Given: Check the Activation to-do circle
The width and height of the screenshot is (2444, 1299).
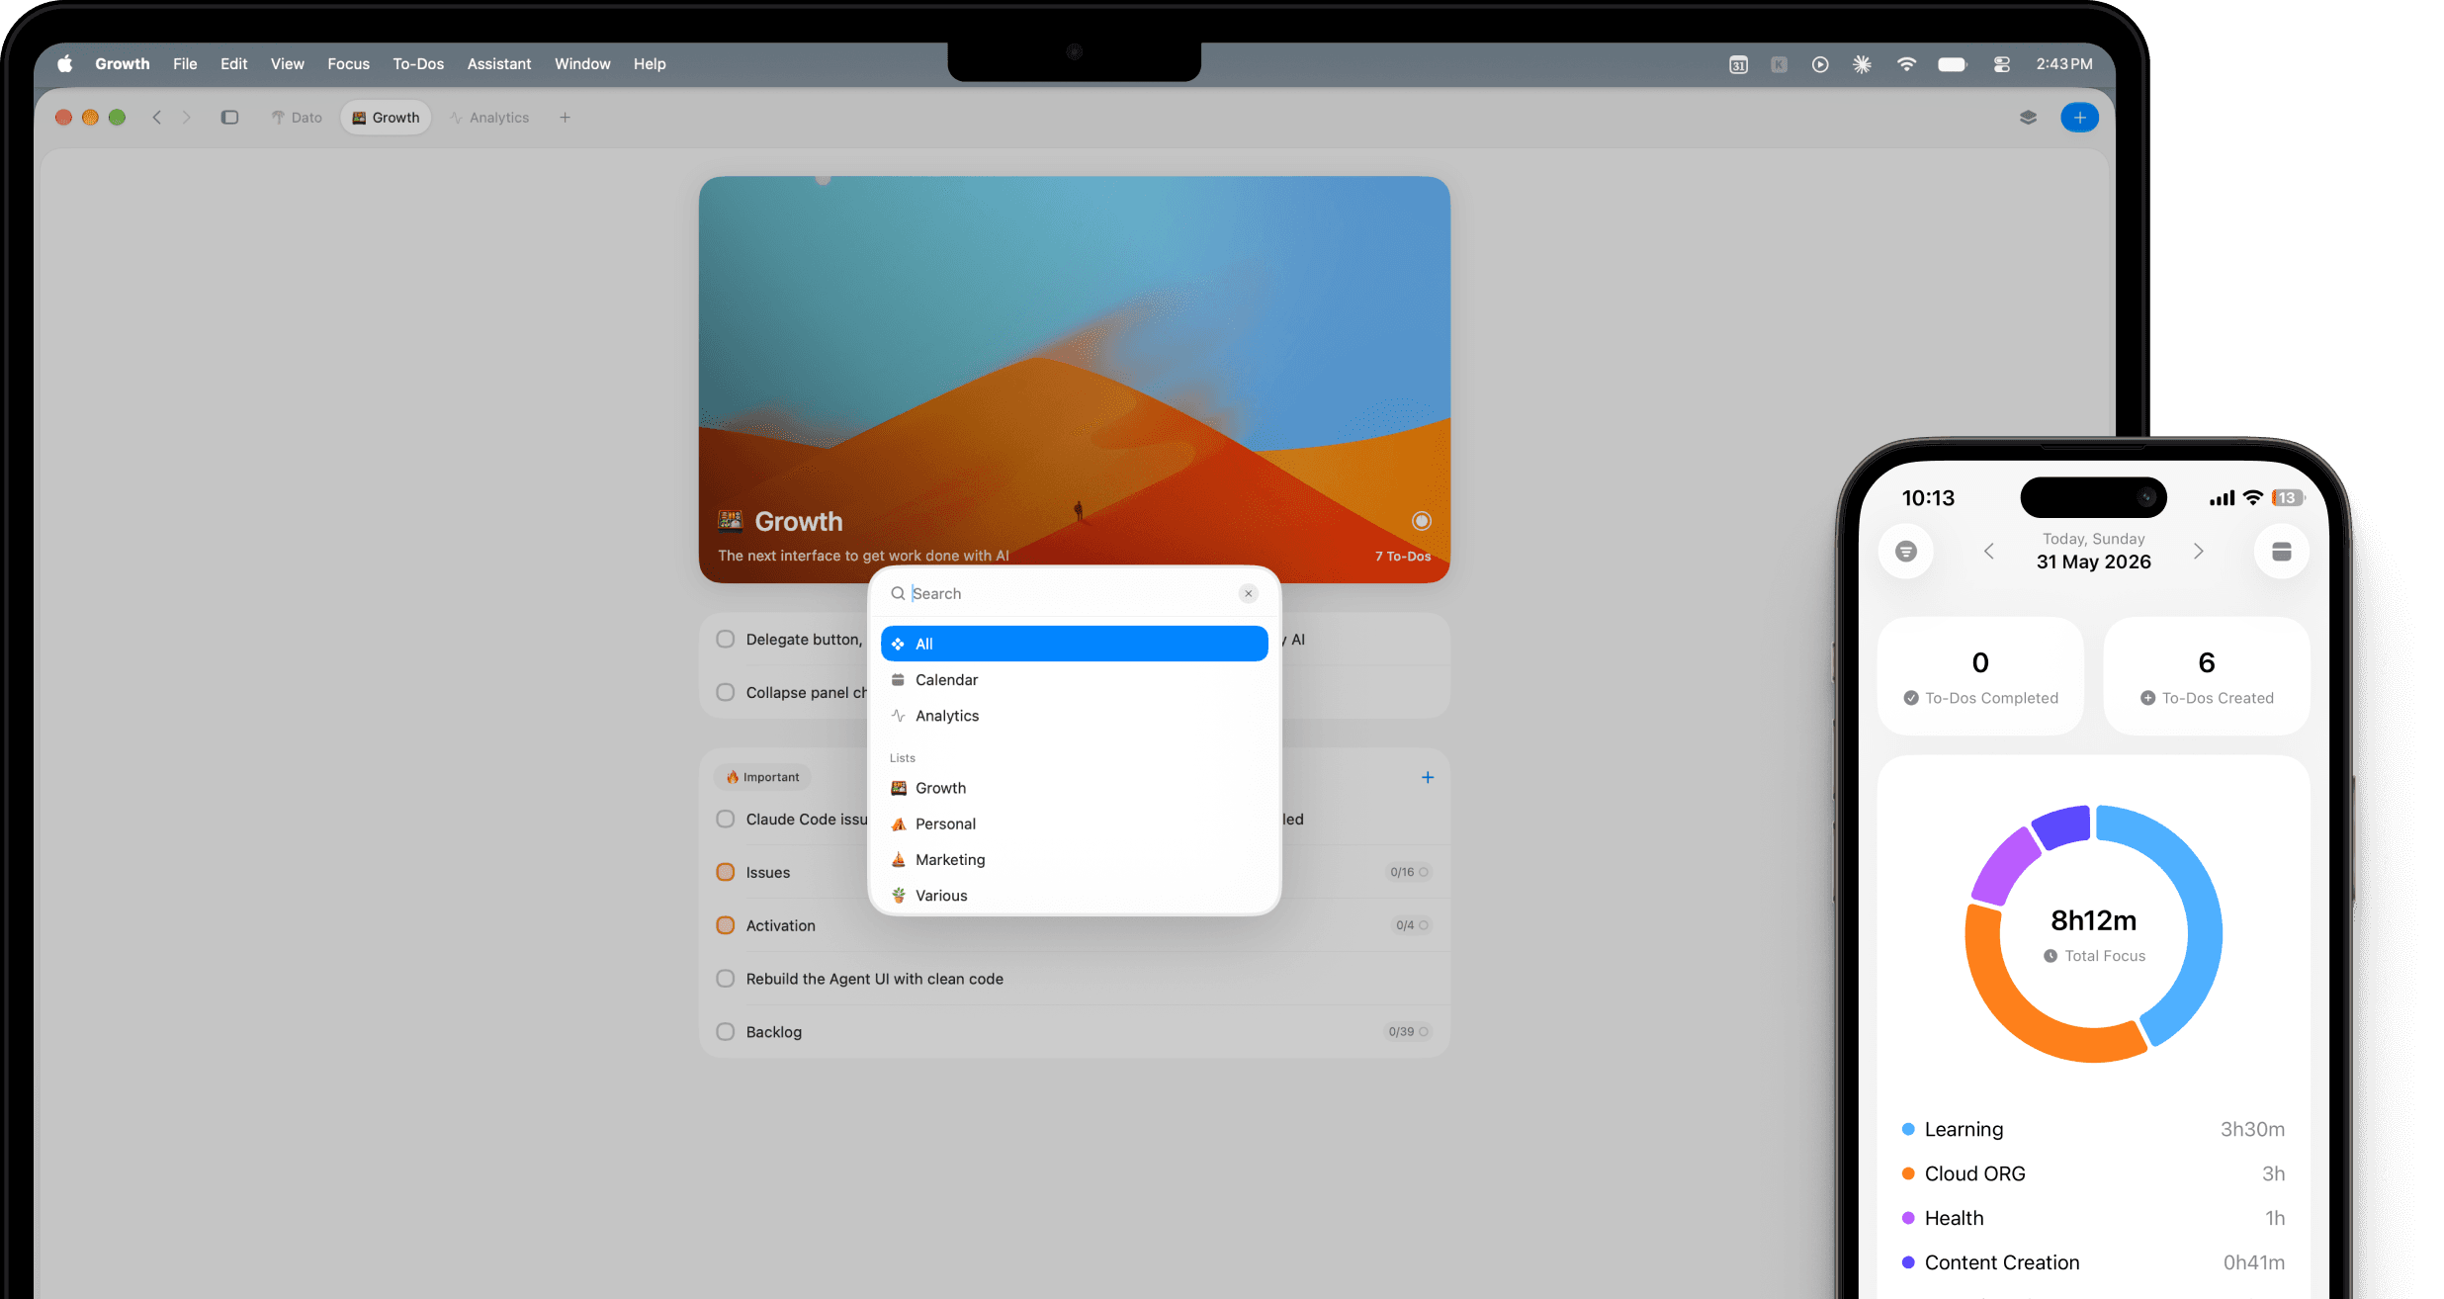Looking at the screenshot, I should 726,925.
